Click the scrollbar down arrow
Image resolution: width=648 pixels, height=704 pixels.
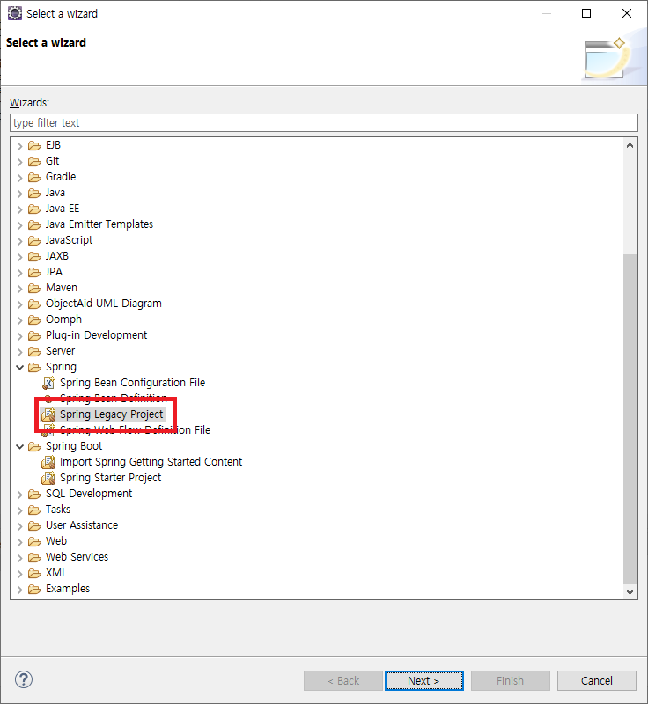point(630,591)
